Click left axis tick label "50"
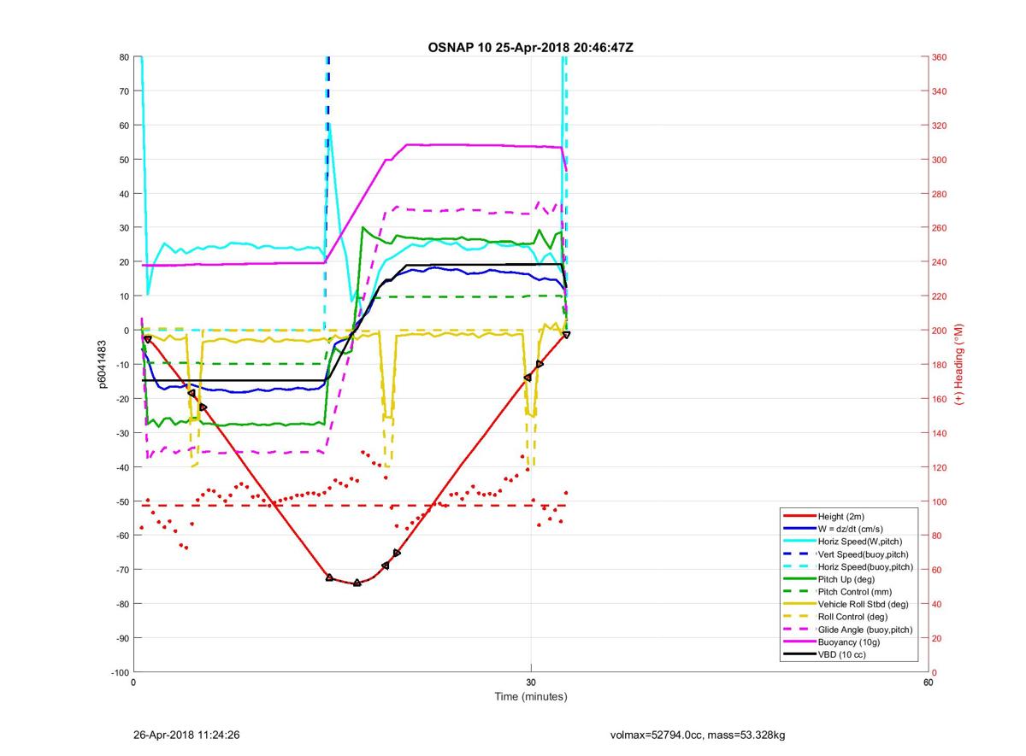Viewport: 1026px width, 756px height. (x=123, y=160)
